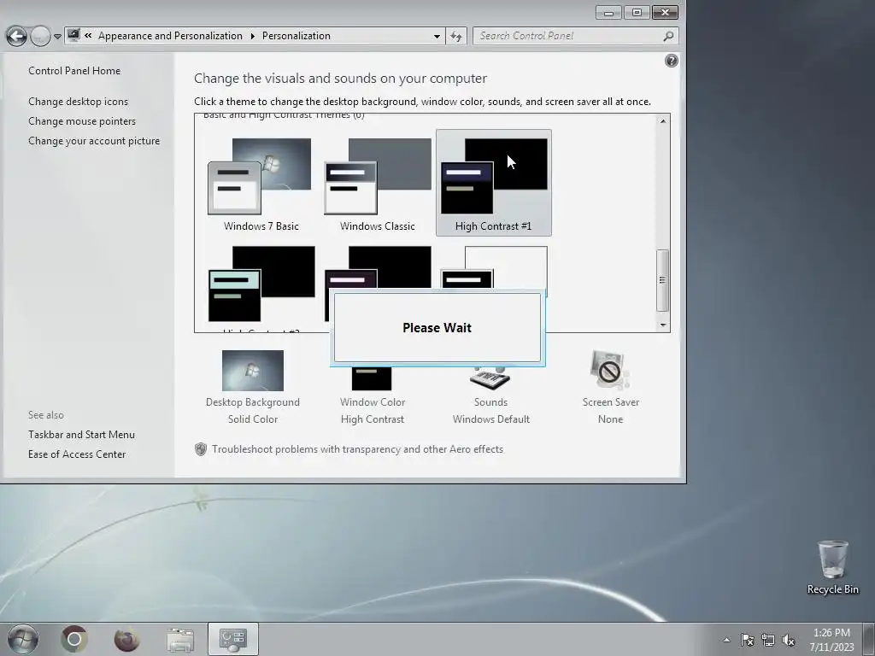Click the Appearance and Personalization breadcrumb
This screenshot has width=875, height=656.
[x=170, y=36]
